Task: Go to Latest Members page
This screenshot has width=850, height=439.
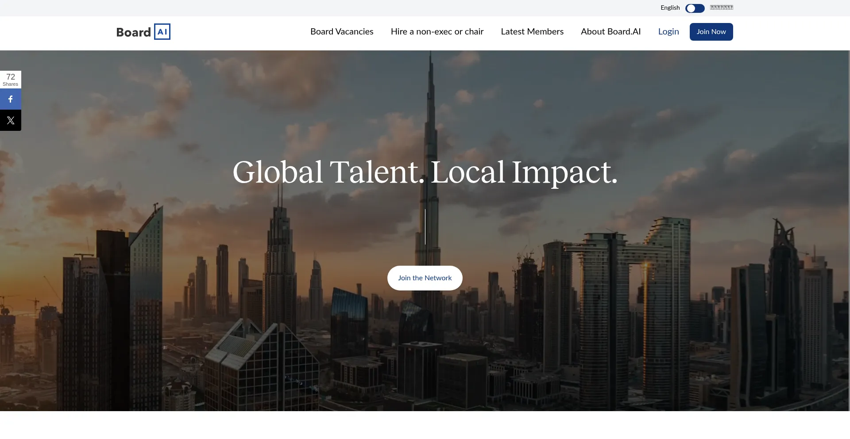Action: [532, 31]
